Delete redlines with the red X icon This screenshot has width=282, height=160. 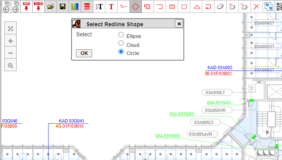[257, 6]
